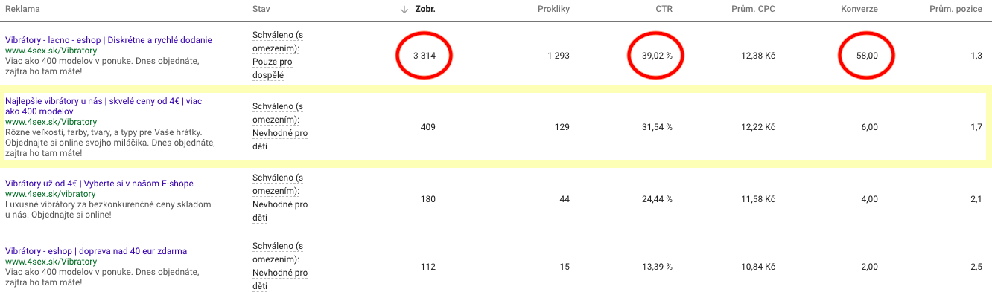Open ad 'Vibrátory - eshop | doprava nad 40 eur'
Viewport: 992px width, 292px height.
[x=96, y=251]
